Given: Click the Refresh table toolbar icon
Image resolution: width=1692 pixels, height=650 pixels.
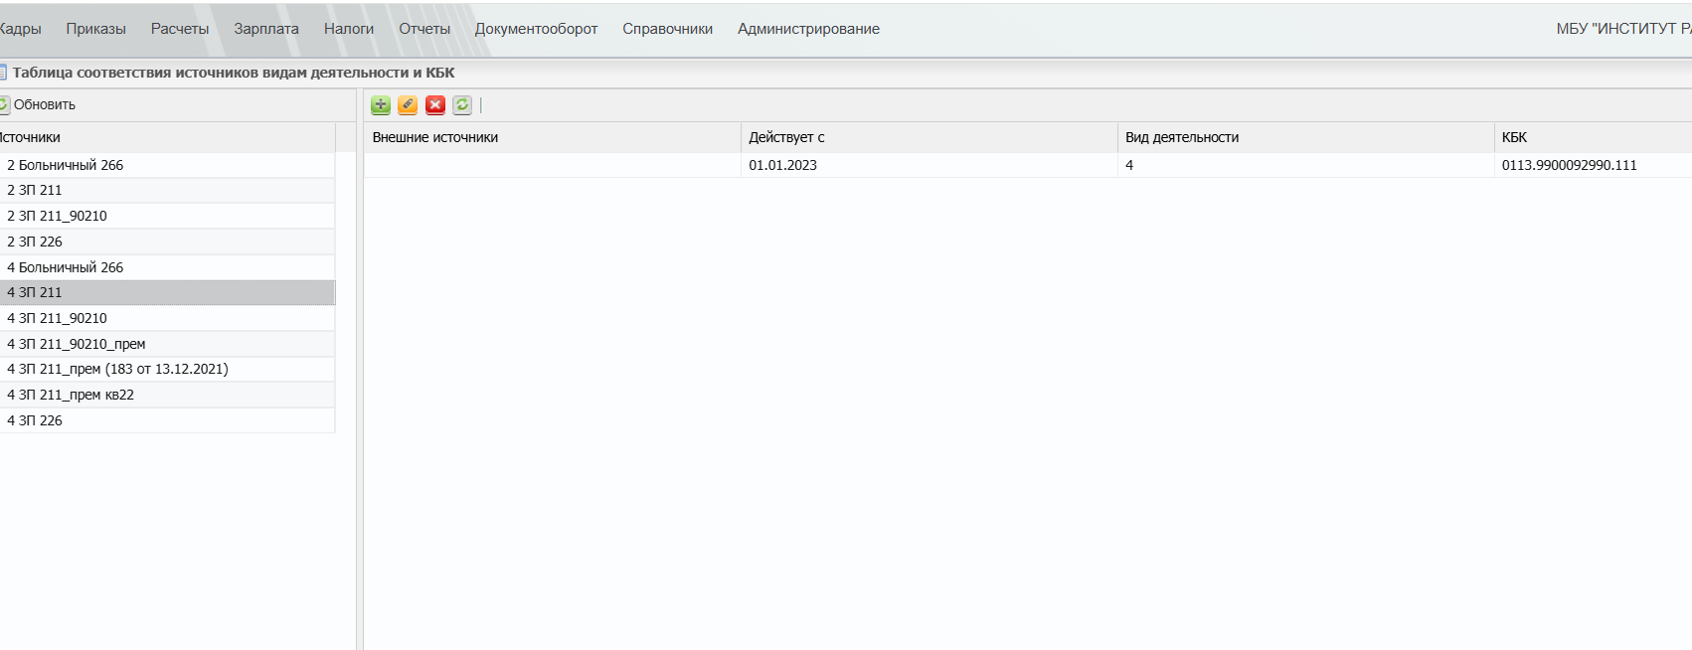Looking at the screenshot, I should point(462,104).
